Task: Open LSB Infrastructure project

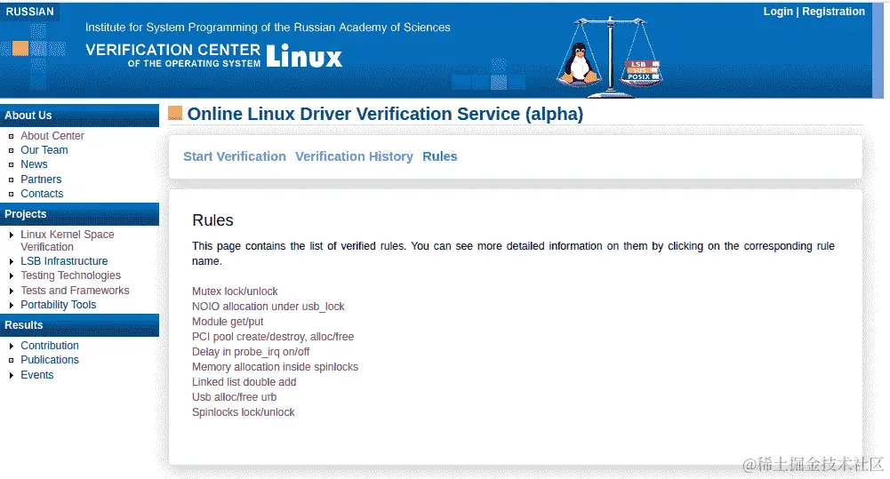Action: point(64,261)
